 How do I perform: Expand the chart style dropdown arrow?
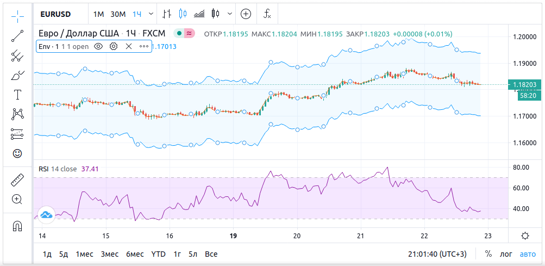pos(231,14)
